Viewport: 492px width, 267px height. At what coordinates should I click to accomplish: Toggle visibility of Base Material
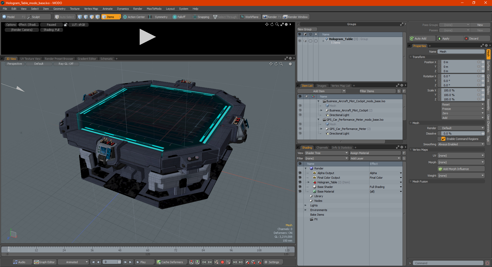300,192
